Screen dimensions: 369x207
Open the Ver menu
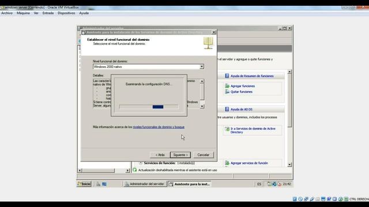pos(36,13)
